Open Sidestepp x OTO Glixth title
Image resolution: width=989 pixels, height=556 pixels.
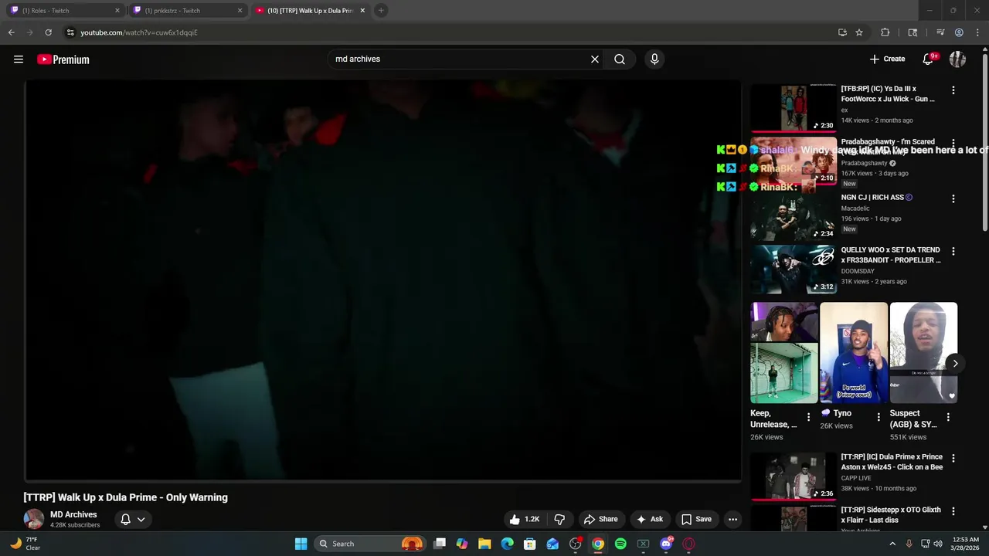[891, 515]
